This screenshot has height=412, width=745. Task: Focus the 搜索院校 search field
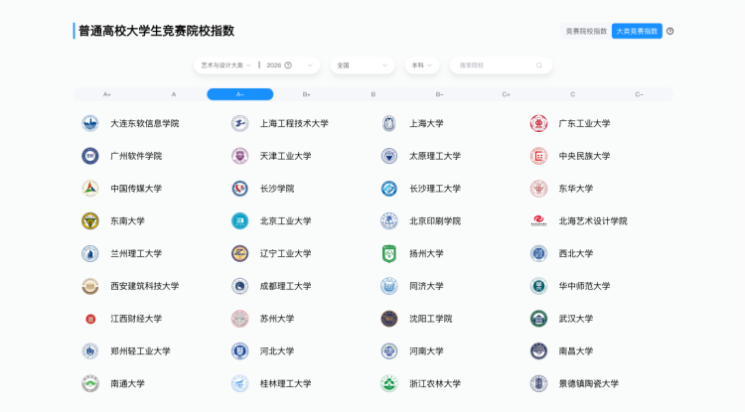tap(501, 66)
